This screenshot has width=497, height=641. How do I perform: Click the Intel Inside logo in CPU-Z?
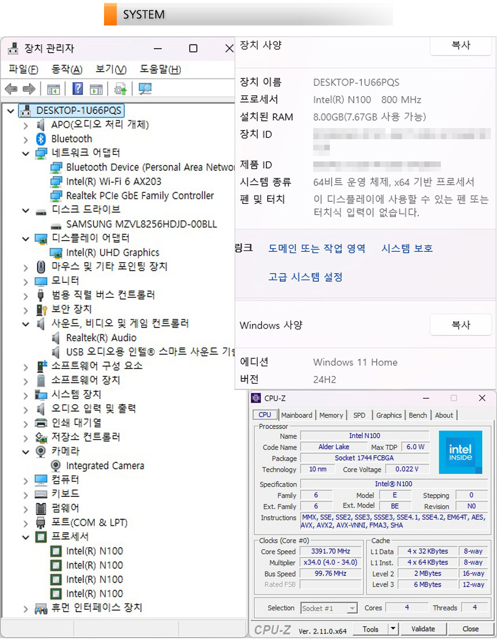pyautogui.click(x=461, y=452)
